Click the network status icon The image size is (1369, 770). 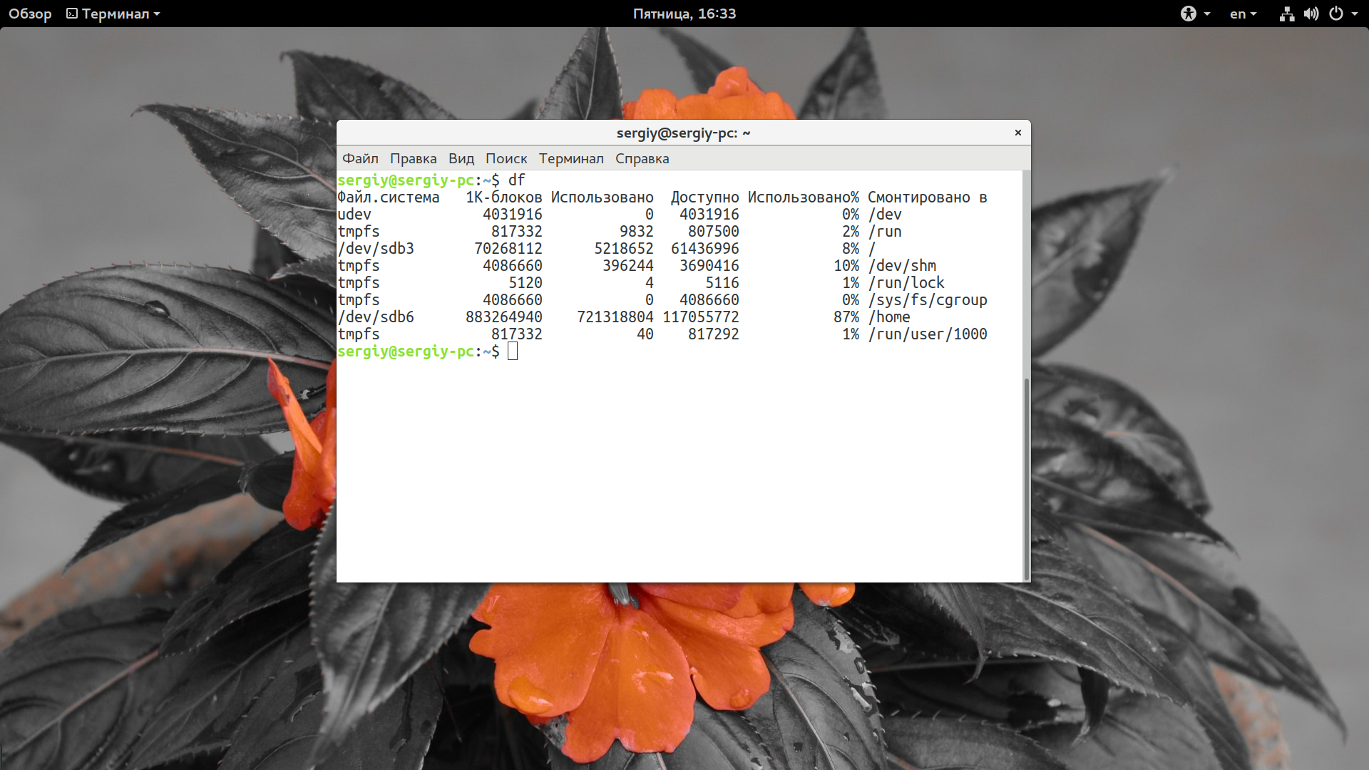pyautogui.click(x=1287, y=14)
